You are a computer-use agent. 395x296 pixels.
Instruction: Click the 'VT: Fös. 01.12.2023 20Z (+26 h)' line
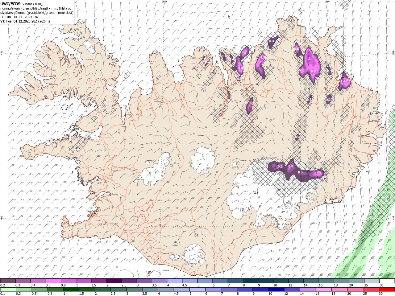coord(25,21)
